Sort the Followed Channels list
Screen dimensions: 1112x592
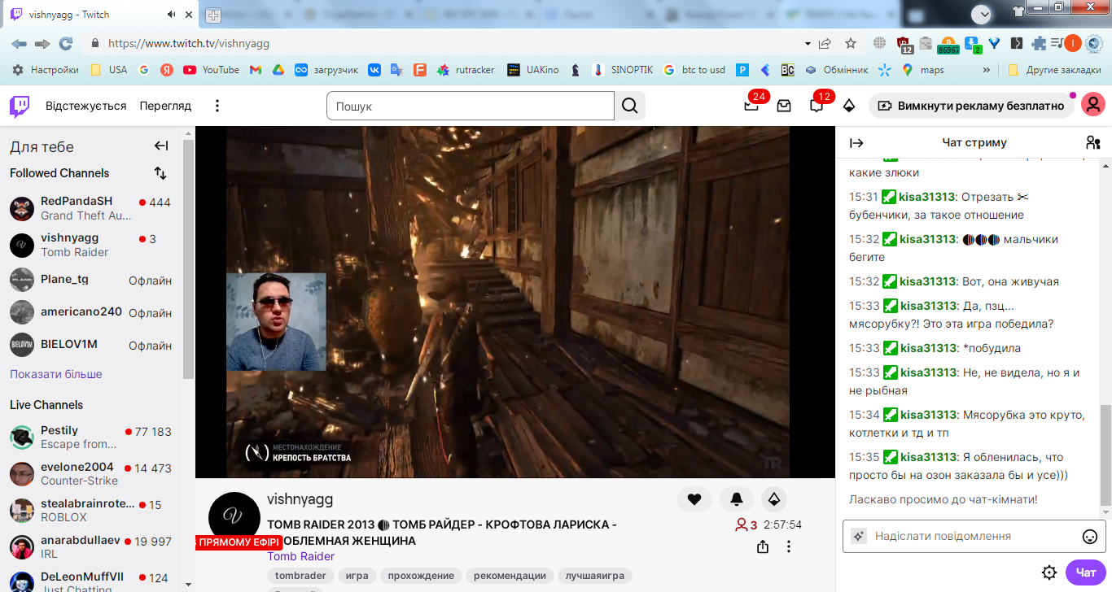click(x=160, y=173)
